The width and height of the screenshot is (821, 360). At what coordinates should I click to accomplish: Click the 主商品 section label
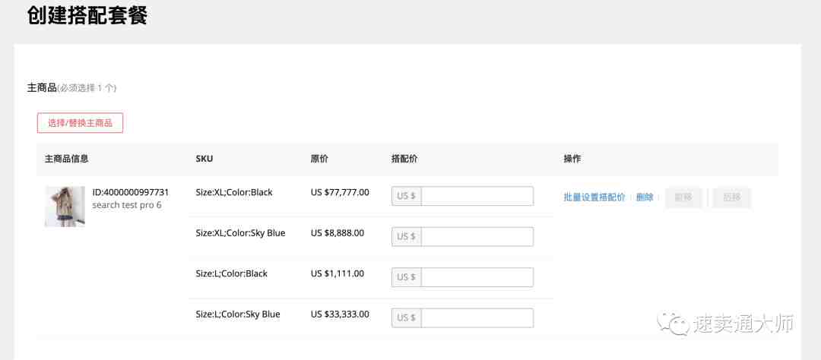pyautogui.click(x=42, y=87)
